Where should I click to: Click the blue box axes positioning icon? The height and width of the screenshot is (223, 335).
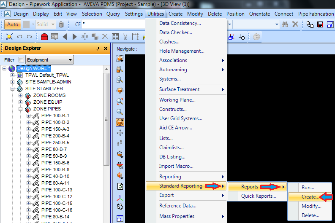tap(232, 37)
